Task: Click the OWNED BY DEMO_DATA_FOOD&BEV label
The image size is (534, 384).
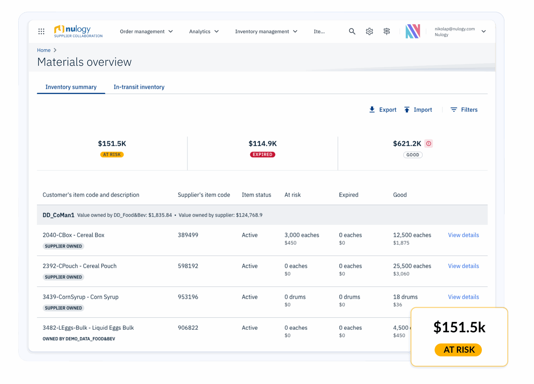Action: 79,339
